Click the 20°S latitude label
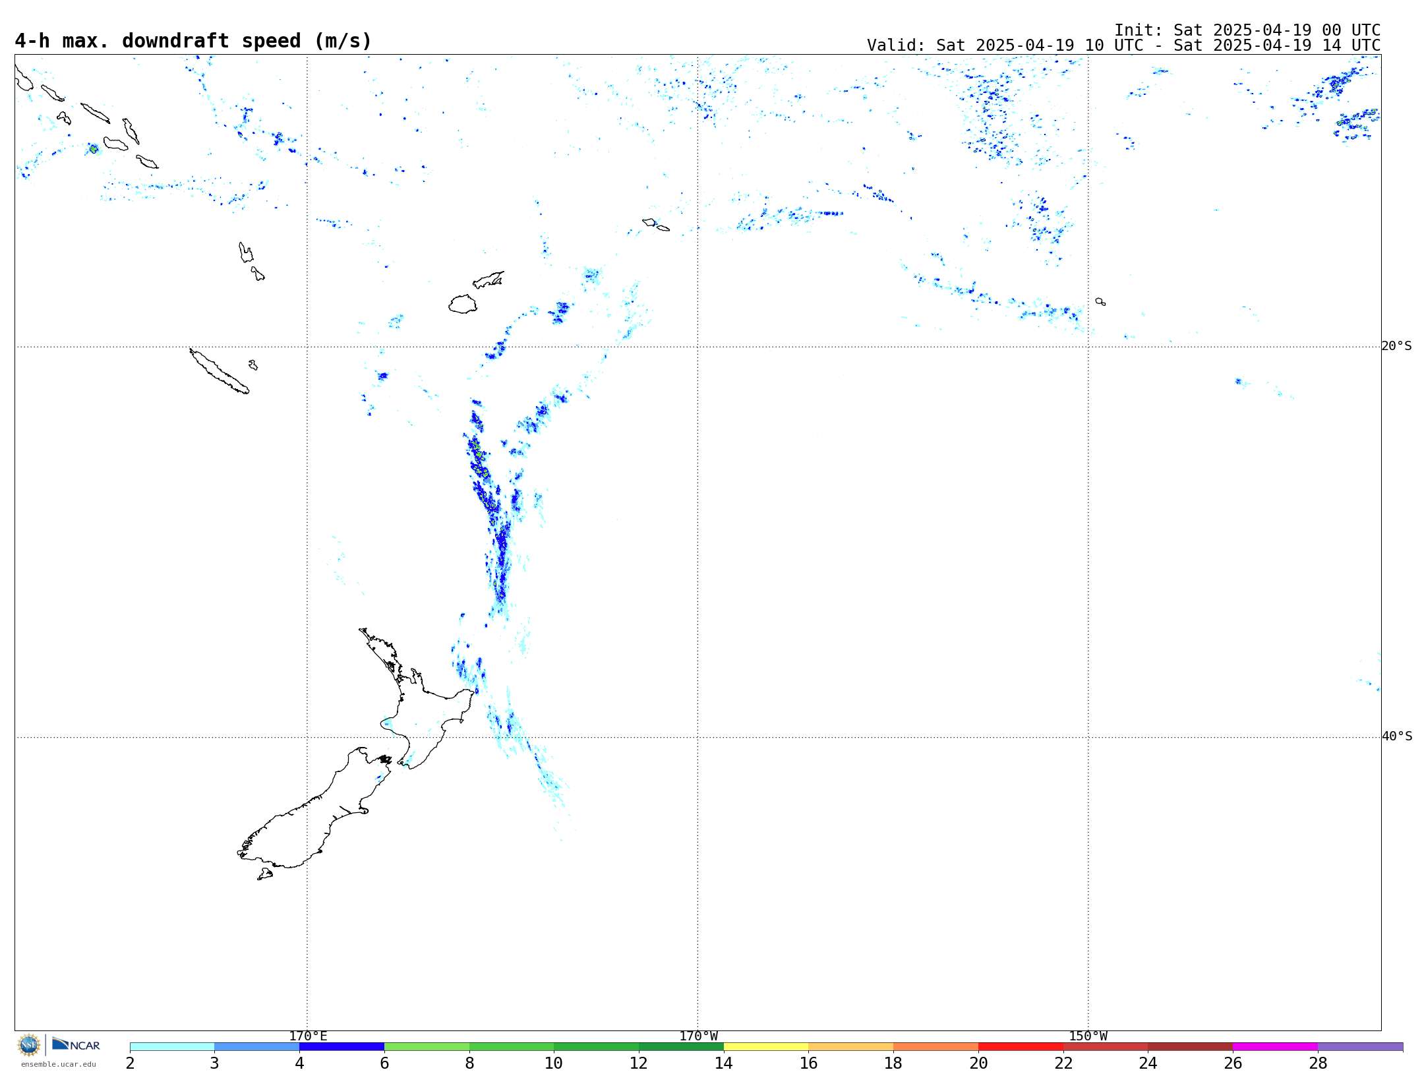The height and width of the screenshot is (1072, 1424). [x=1397, y=346]
